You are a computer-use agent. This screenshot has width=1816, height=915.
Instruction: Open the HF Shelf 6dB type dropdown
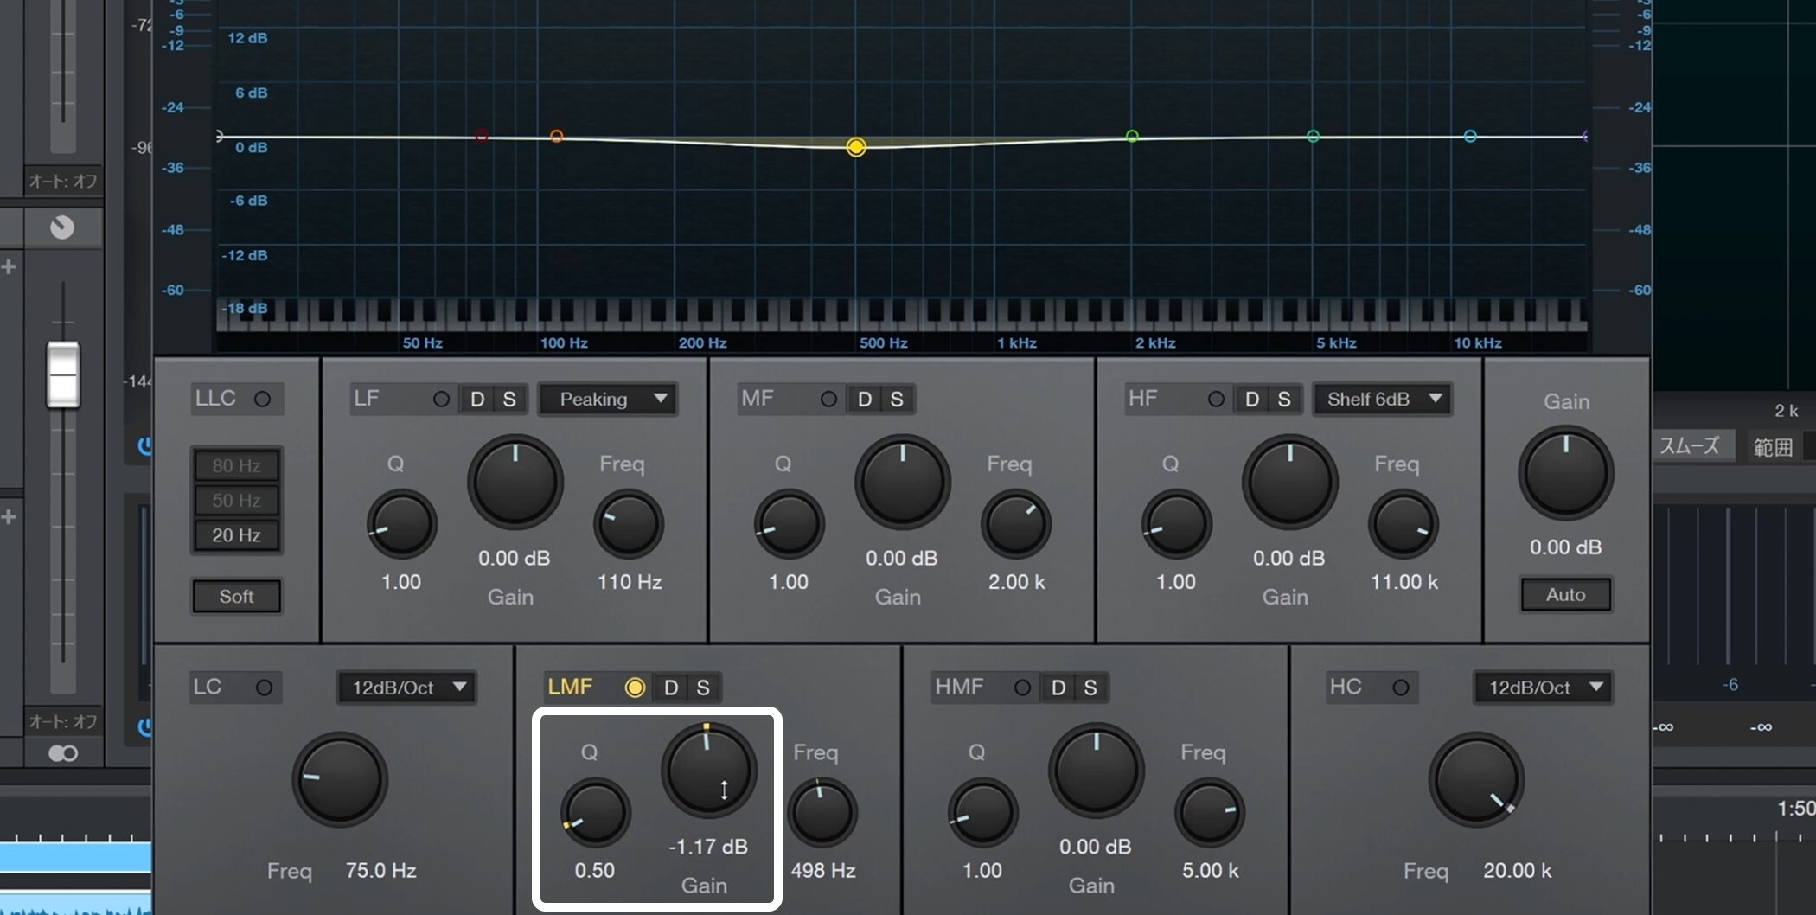coord(1382,399)
